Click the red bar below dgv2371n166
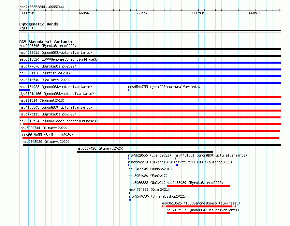Screen dimensions: 290x226 point(150,97)
